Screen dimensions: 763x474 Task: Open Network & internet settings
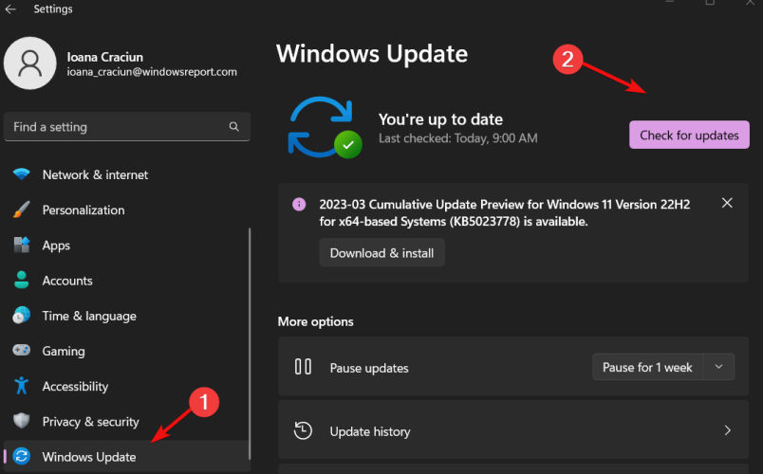[x=126, y=174]
